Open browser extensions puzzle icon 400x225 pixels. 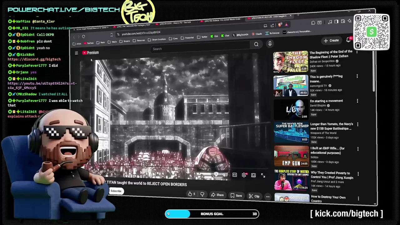point(313,23)
